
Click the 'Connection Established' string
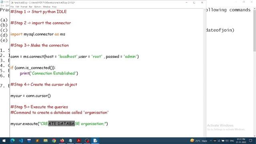(x=54, y=73)
